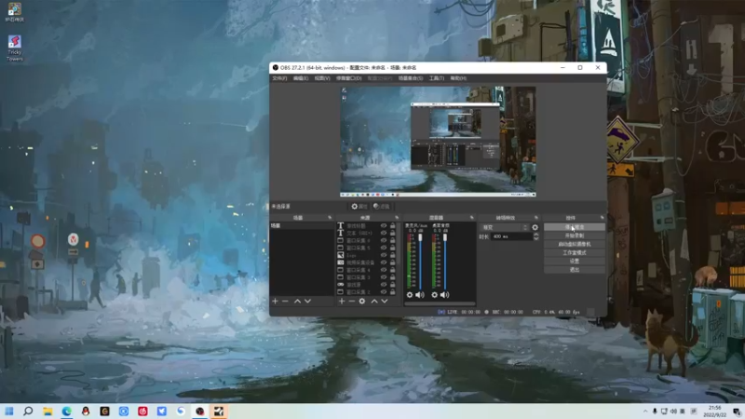Open Tricky Towers desktop shortcut

click(x=15, y=48)
